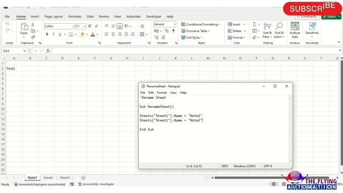Select the Sheet3 worksheet tab
Screen dimensions: 343x193
[64, 177]
